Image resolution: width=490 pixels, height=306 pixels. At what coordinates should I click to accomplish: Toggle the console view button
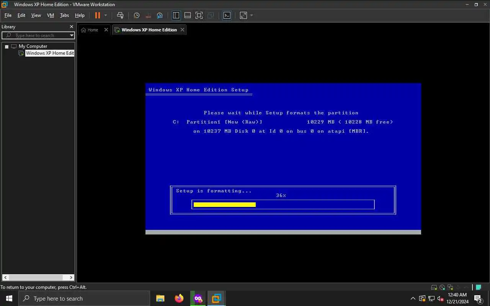tap(227, 15)
